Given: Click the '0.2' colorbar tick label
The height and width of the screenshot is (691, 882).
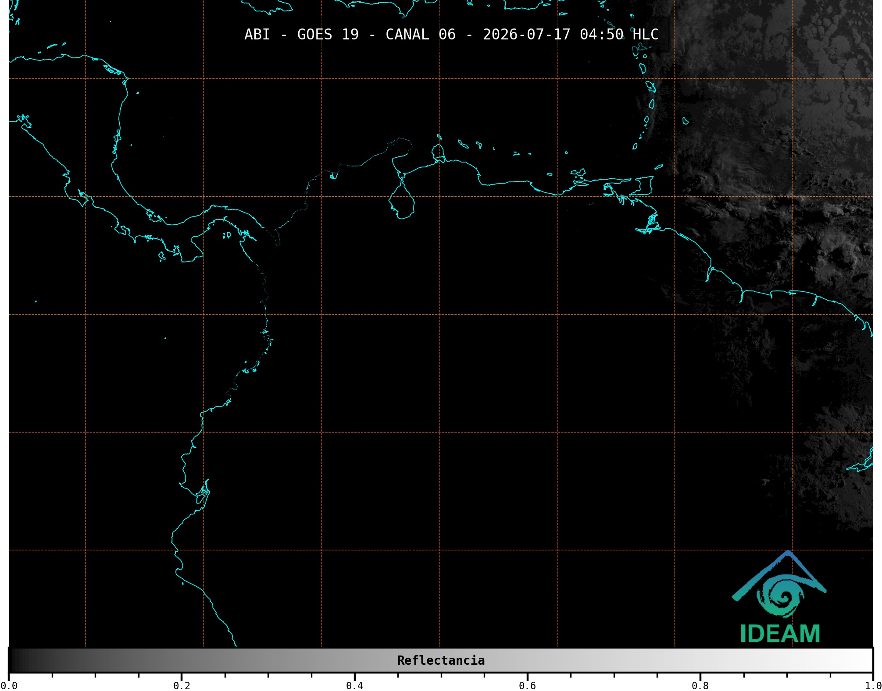Looking at the screenshot, I should click(x=182, y=685).
